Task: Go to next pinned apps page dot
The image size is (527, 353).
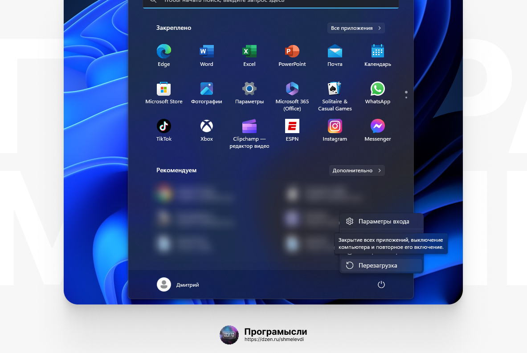Action: click(406, 97)
